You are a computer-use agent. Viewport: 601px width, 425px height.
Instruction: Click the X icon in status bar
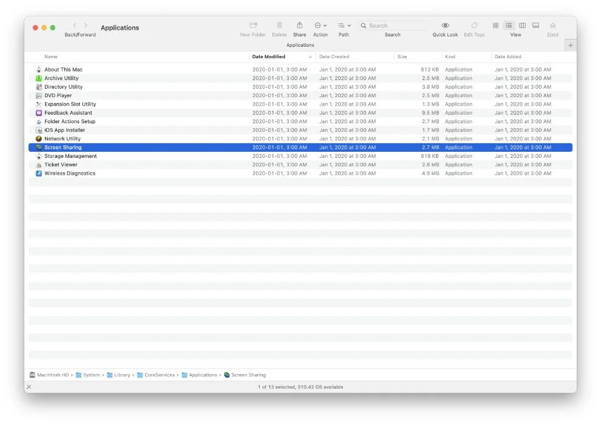point(29,387)
